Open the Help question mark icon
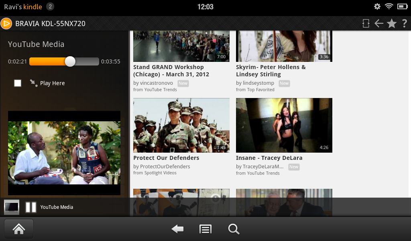The width and height of the screenshot is (411, 241). tap(405, 23)
